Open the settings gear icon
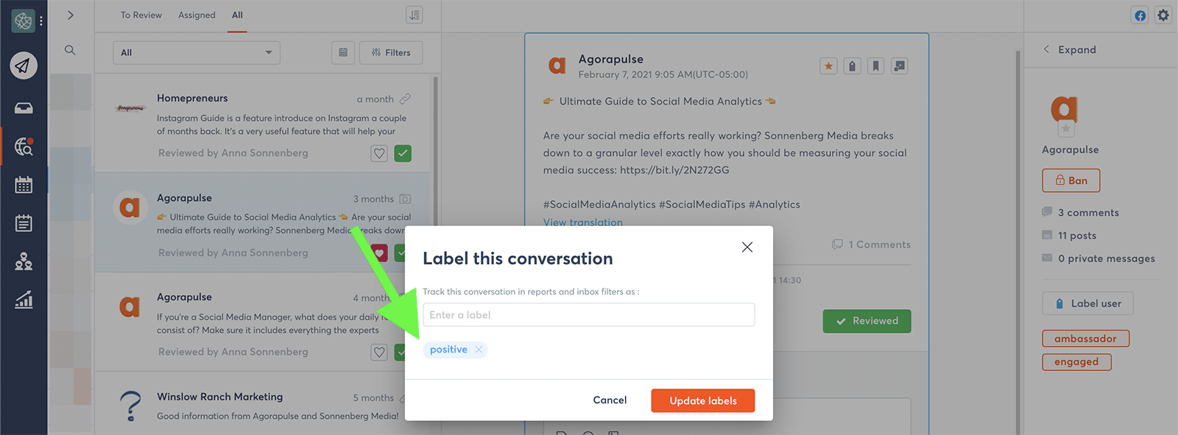 [x=1163, y=15]
